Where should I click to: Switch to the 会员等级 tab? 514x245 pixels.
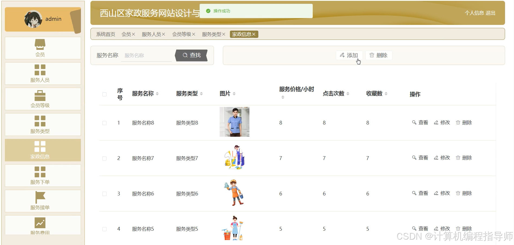[x=182, y=34]
